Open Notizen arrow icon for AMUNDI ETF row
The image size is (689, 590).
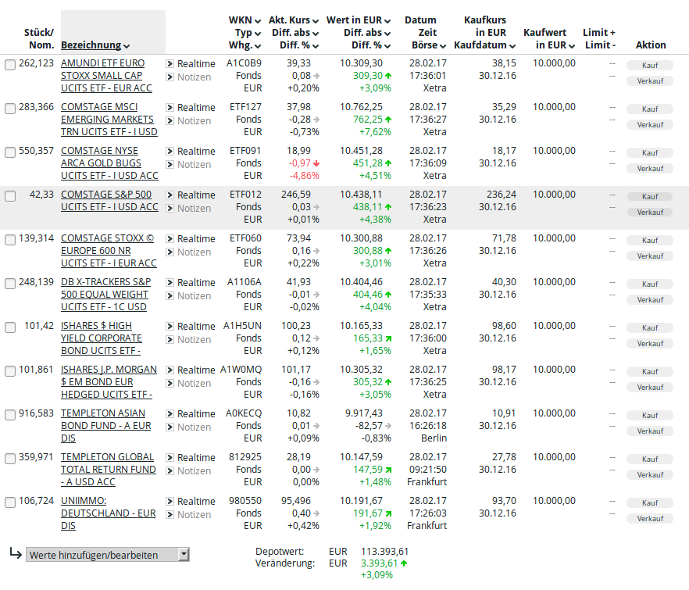point(170,77)
